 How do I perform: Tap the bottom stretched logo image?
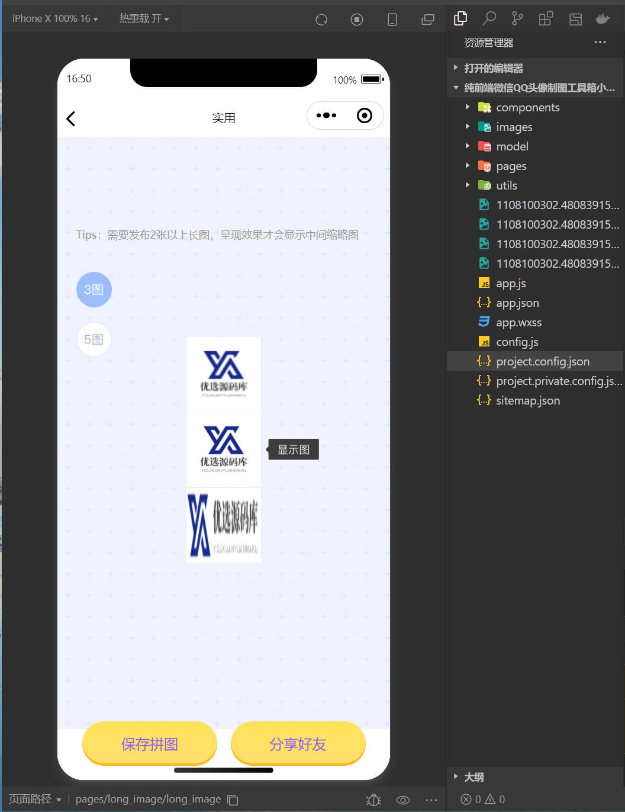coord(224,525)
